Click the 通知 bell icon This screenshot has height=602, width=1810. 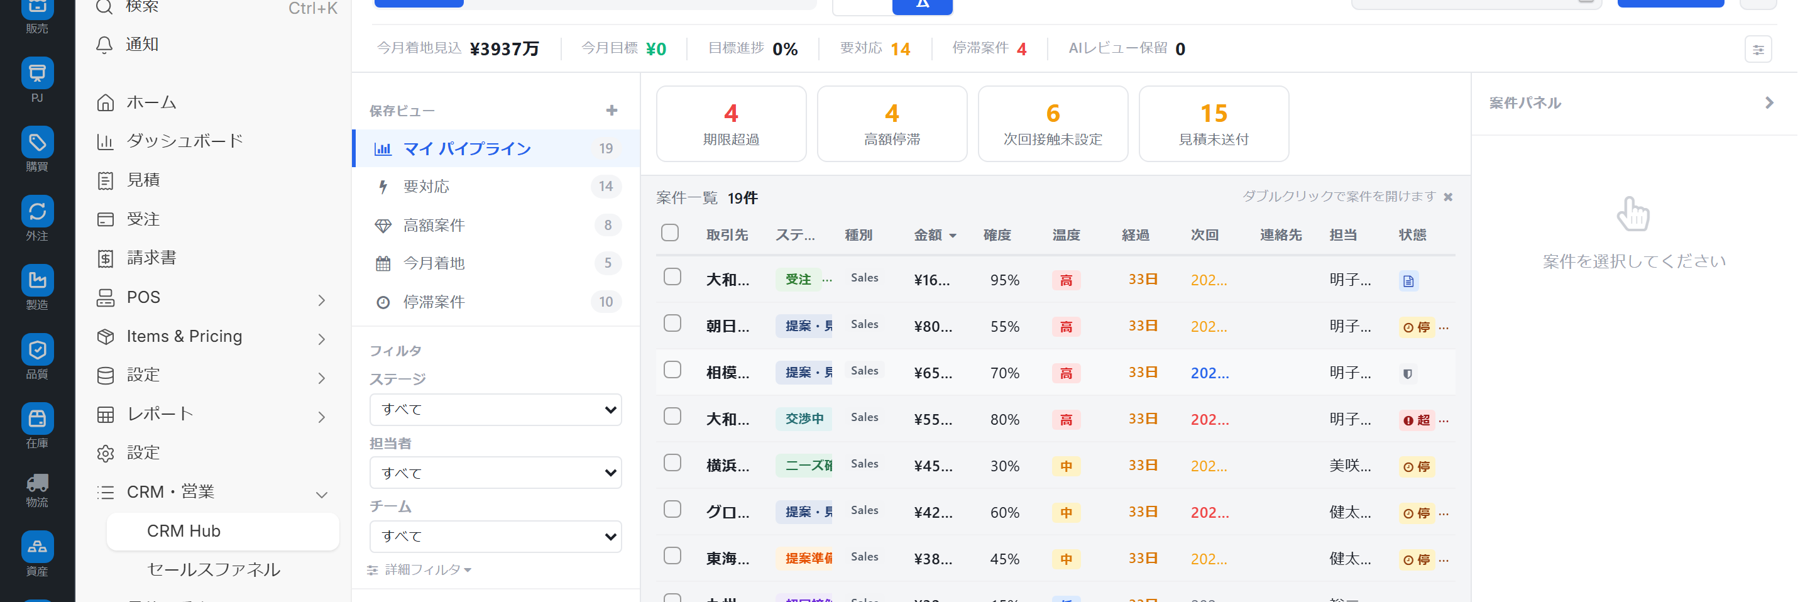(x=105, y=45)
